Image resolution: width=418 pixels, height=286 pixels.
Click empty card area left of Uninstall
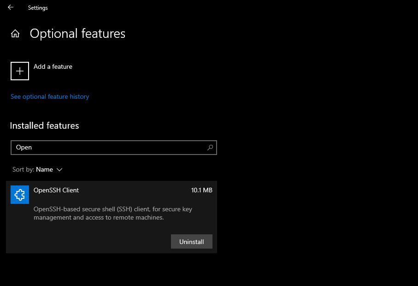tap(92, 242)
